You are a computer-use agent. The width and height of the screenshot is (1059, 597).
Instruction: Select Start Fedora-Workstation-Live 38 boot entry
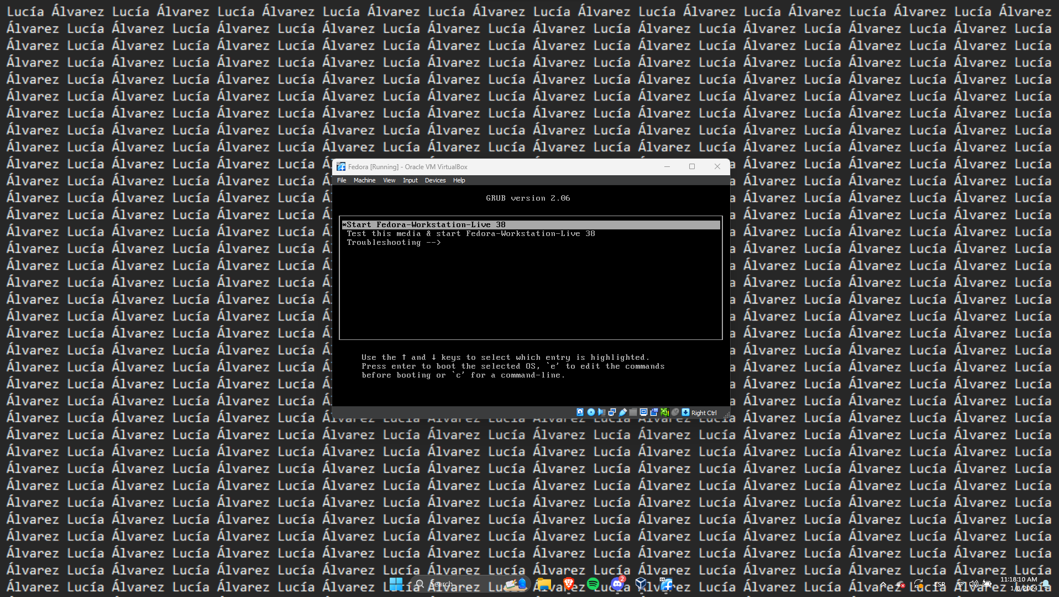coord(426,224)
